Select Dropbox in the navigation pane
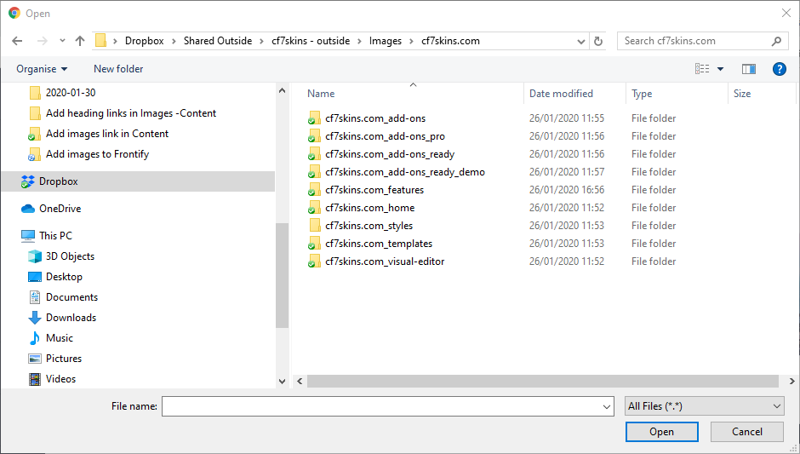800x454 pixels. pos(58,181)
